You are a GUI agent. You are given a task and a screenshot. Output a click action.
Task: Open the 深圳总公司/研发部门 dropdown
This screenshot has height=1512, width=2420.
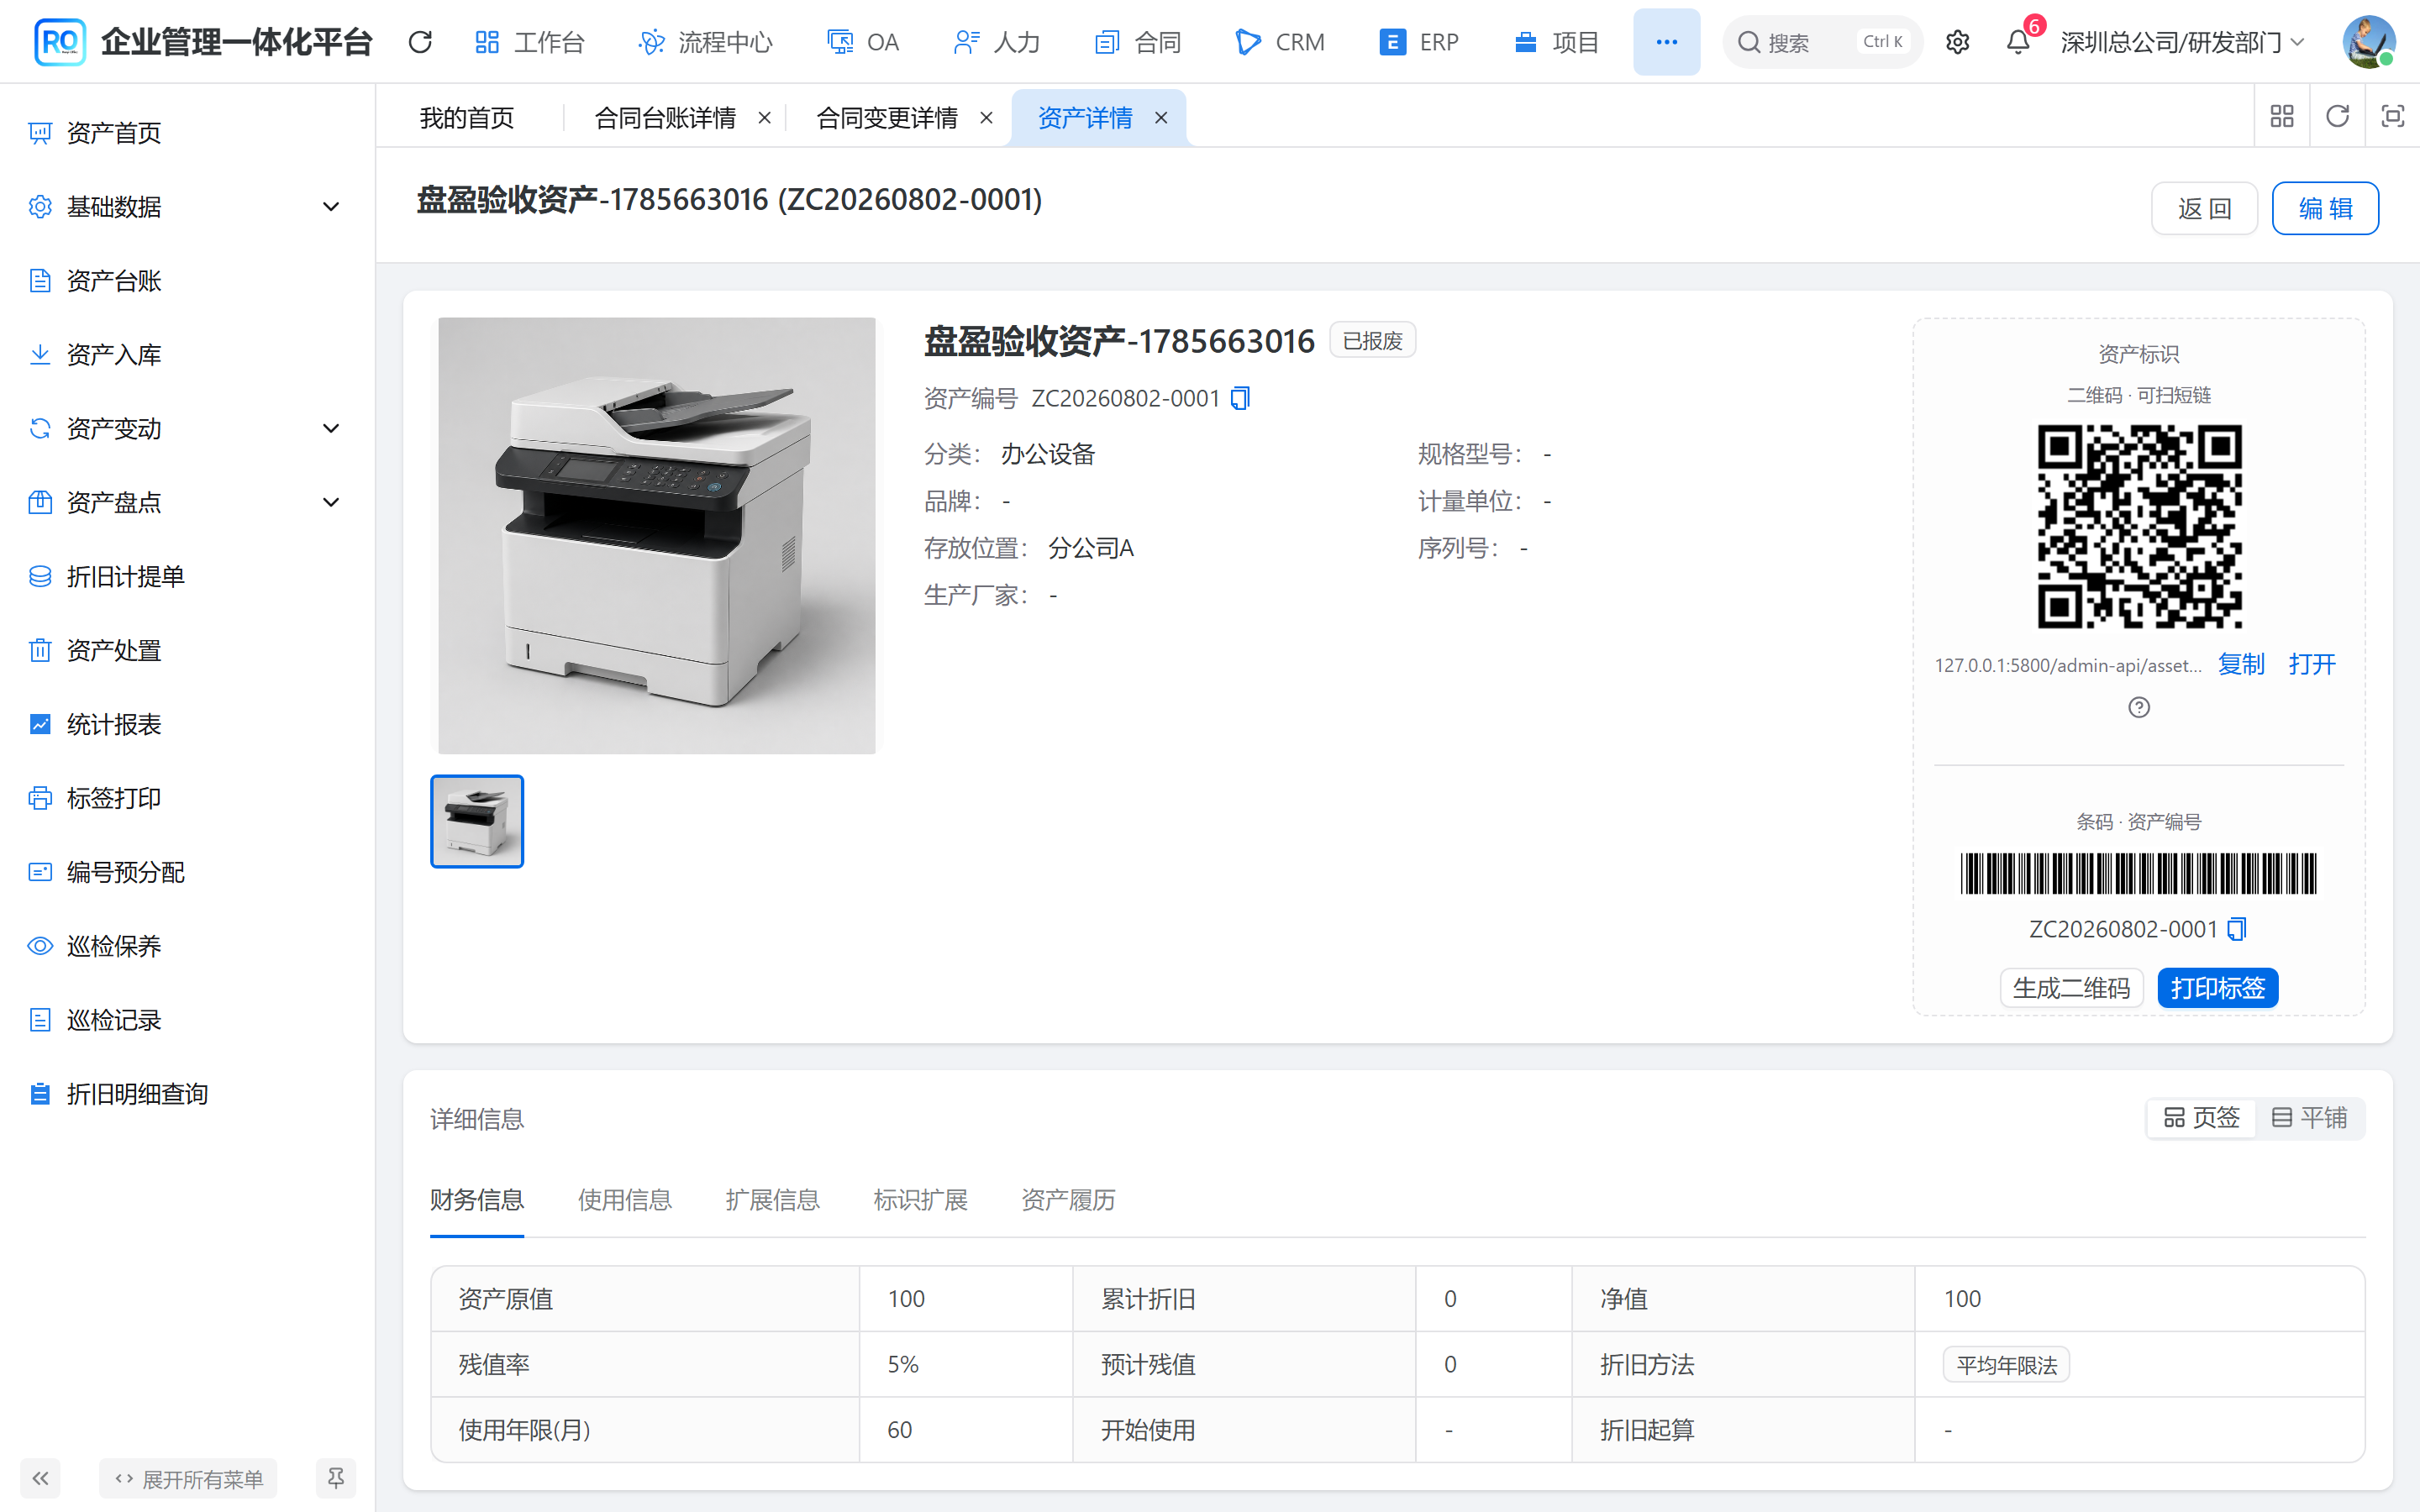point(2183,42)
